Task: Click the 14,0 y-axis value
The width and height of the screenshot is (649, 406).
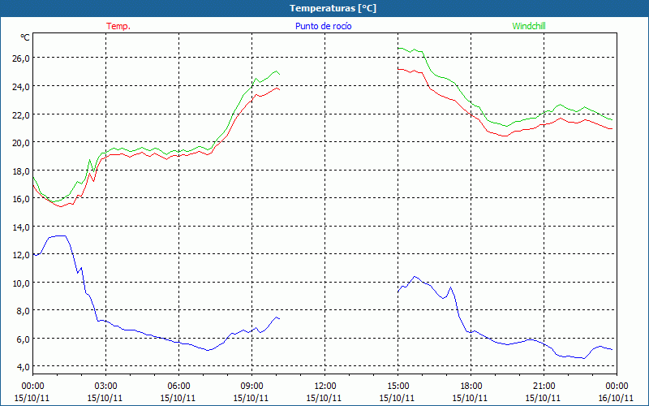Action: click(21, 227)
